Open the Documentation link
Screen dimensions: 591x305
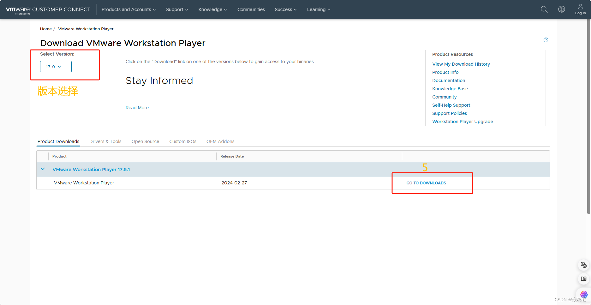pyautogui.click(x=449, y=81)
